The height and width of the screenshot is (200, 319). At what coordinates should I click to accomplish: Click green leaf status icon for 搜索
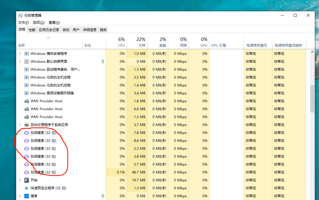(x=103, y=196)
